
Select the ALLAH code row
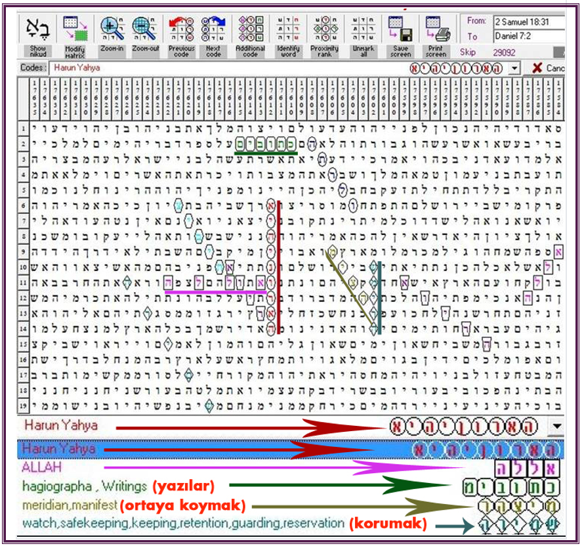291,468
